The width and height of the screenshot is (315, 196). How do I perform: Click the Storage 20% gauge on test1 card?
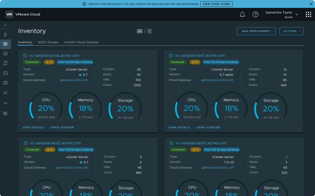271,106
